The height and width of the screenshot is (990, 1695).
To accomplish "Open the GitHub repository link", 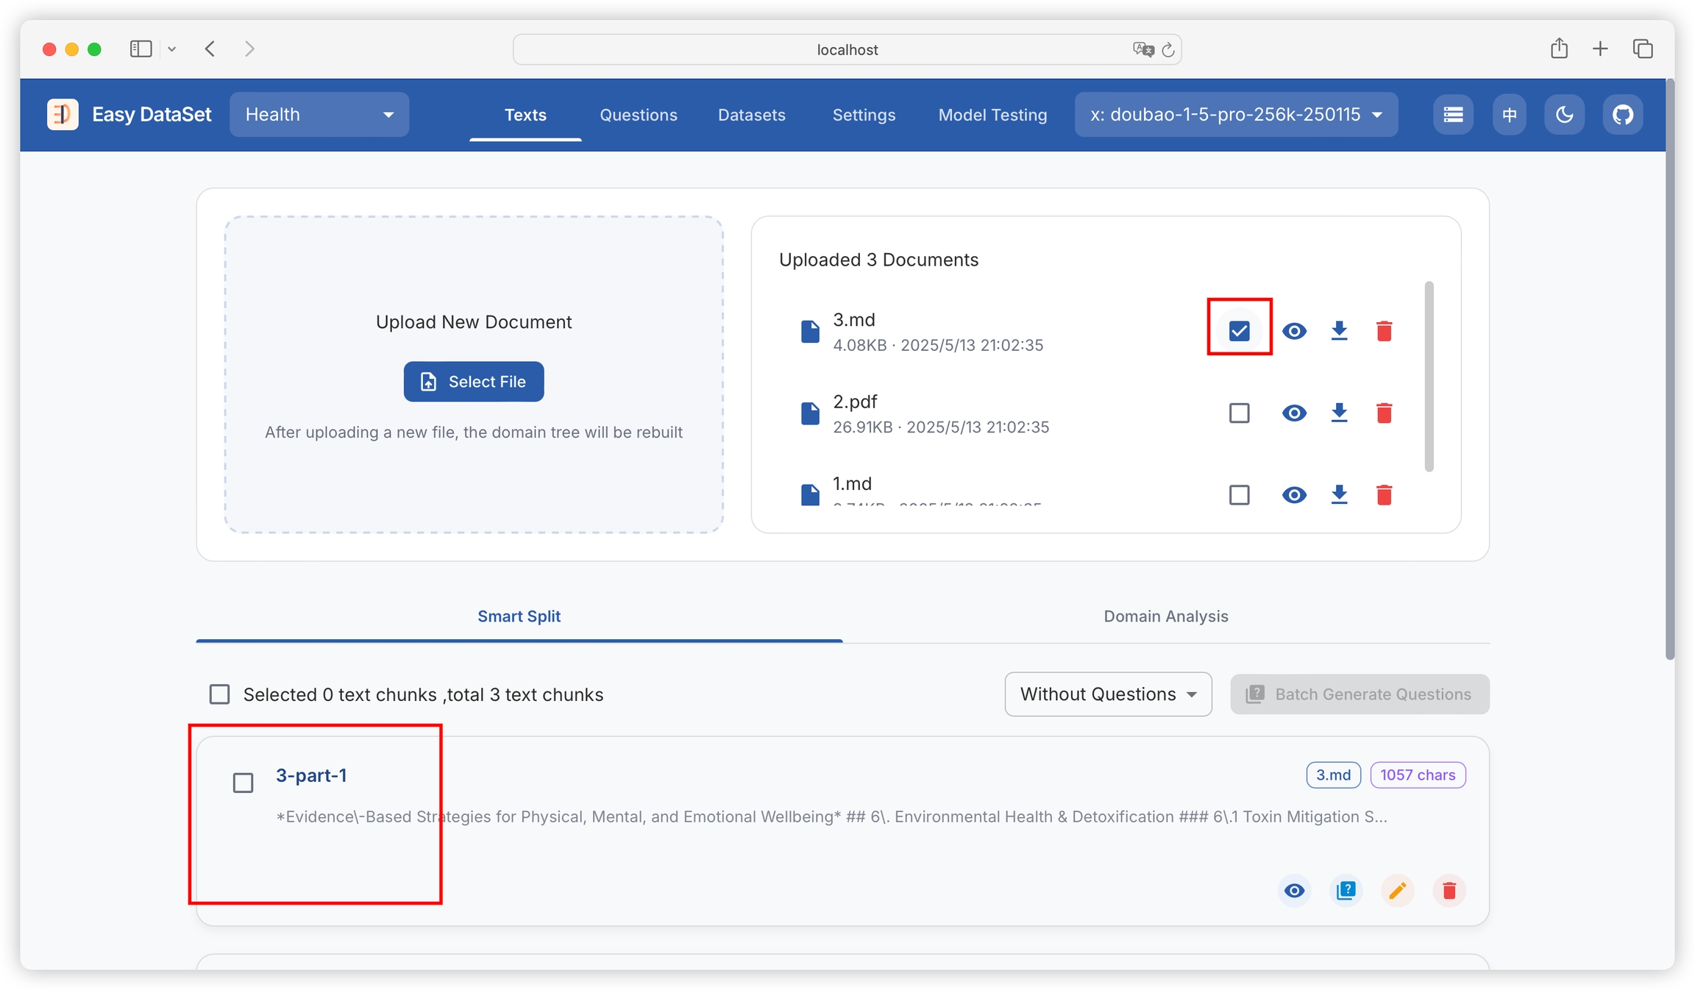I will (1622, 115).
